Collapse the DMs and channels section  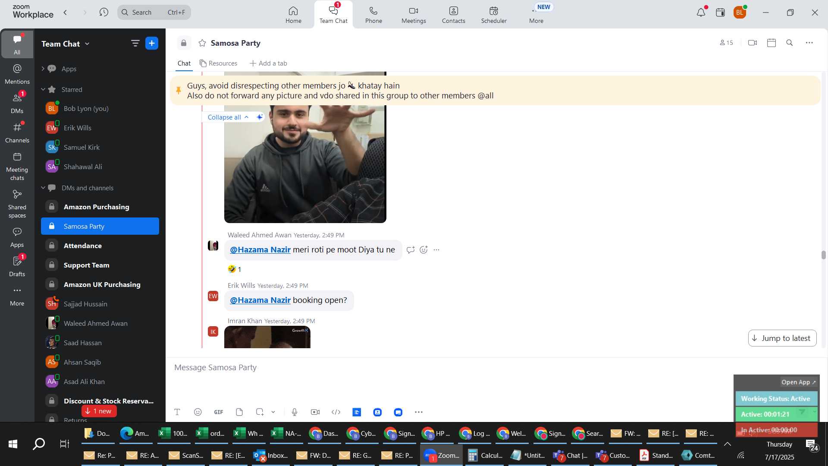[43, 188]
